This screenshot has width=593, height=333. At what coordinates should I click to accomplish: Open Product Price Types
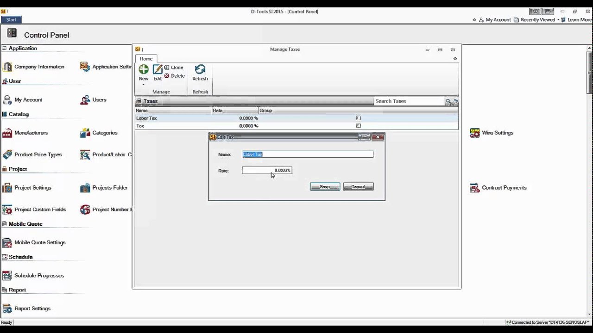tap(32, 154)
